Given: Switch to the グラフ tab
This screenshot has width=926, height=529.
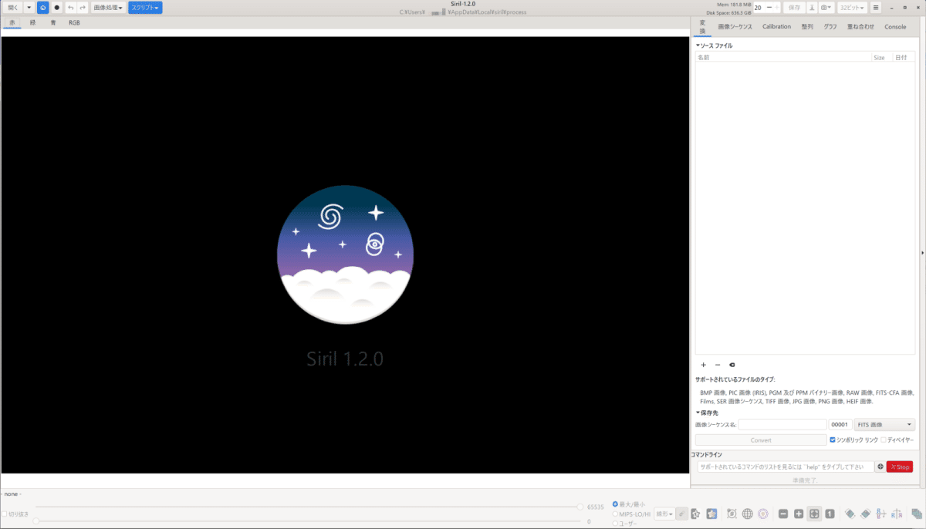Looking at the screenshot, I should point(830,26).
